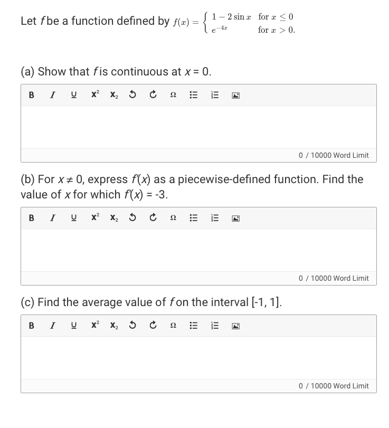
Task: Toggle italic formatting in the part (b) editor
Action: coord(52,217)
